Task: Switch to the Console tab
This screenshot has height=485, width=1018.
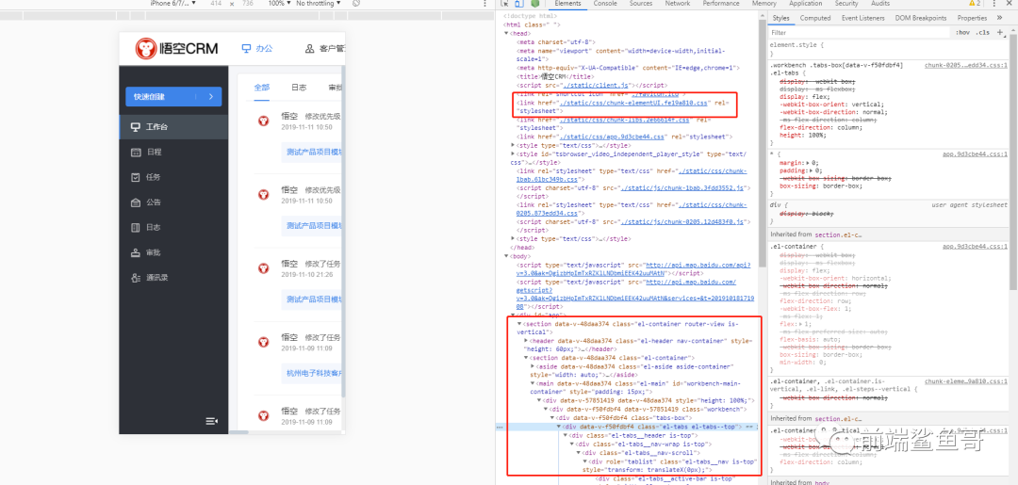Action: click(605, 4)
